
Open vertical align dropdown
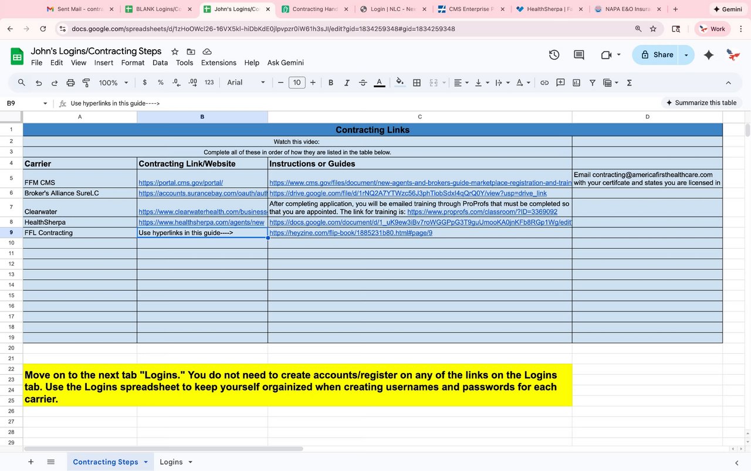click(x=481, y=83)
